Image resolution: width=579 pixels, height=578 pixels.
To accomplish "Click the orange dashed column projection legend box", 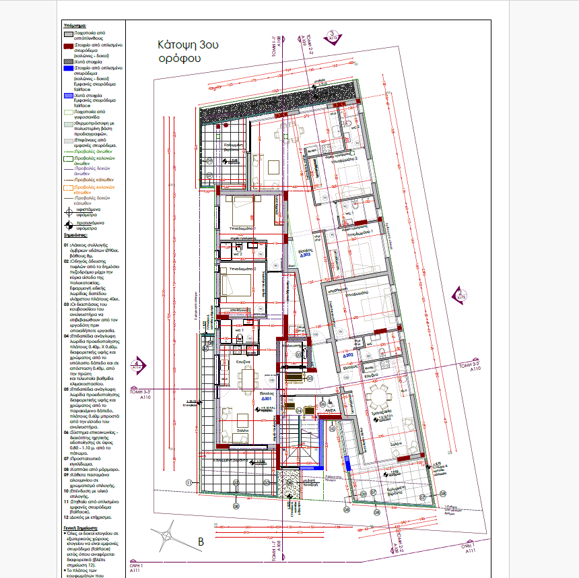I will 68,189.
